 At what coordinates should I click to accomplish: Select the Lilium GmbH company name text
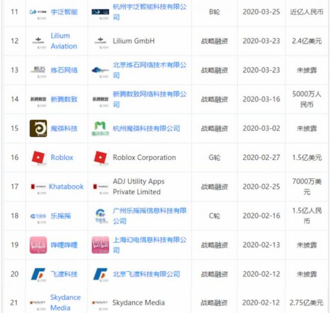point(133,41)
